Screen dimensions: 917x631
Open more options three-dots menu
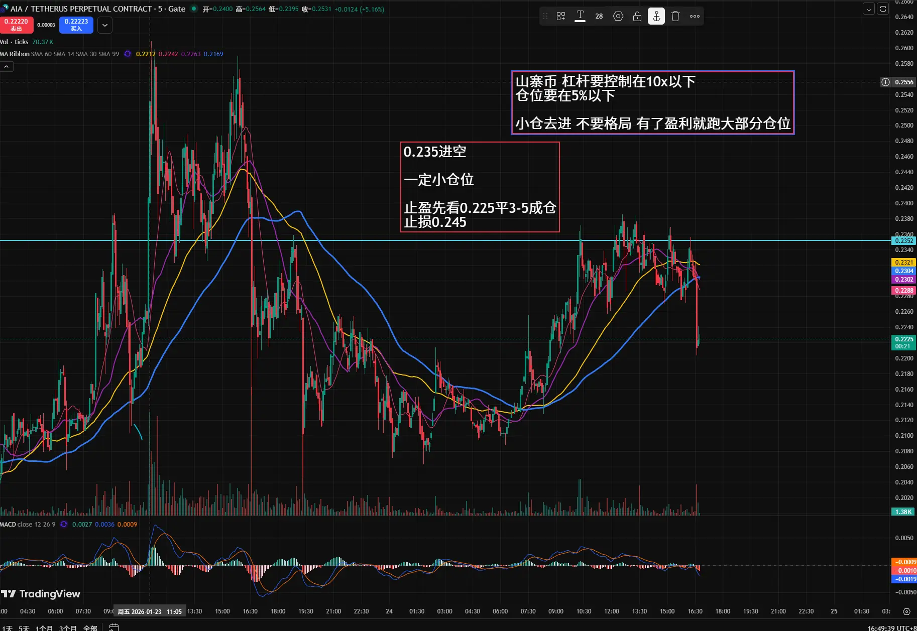click(695, 16)
